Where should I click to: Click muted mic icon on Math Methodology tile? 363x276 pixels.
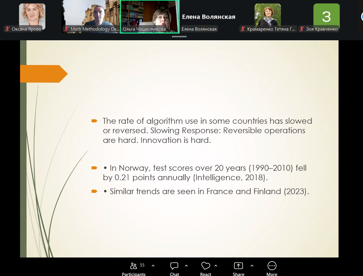pos(67,29)
